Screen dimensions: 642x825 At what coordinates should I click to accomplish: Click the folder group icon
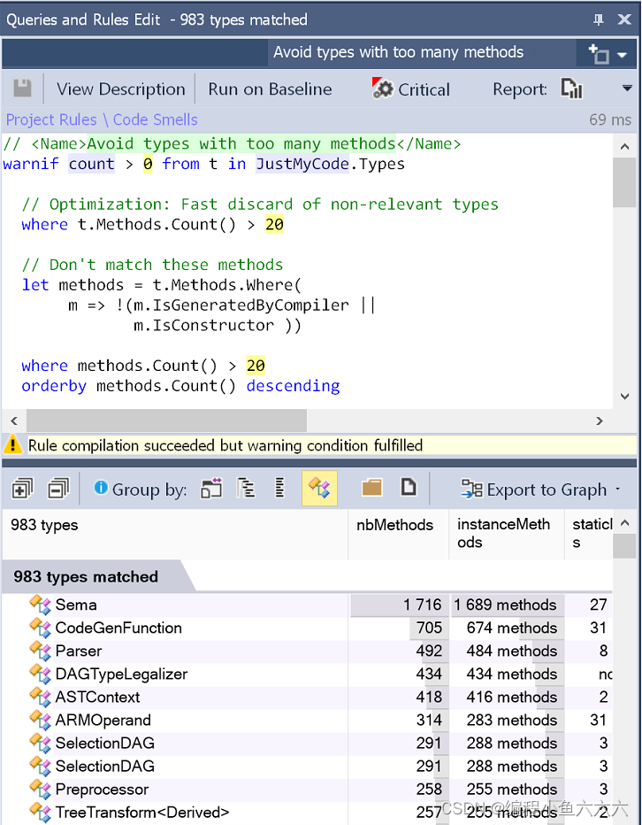click(371, 489)
